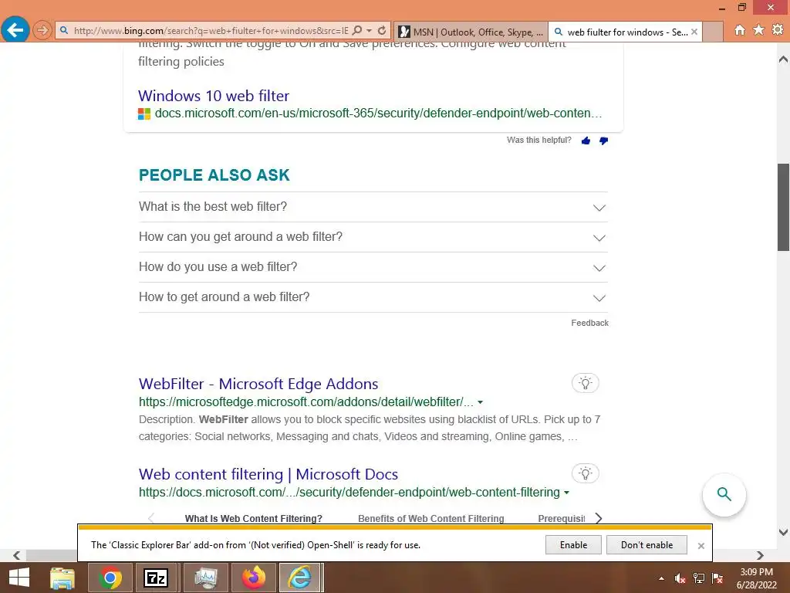Open Web content filtering Microsoft Docs result
This screenshot has height=593, width=790.
tap(268, 474)
